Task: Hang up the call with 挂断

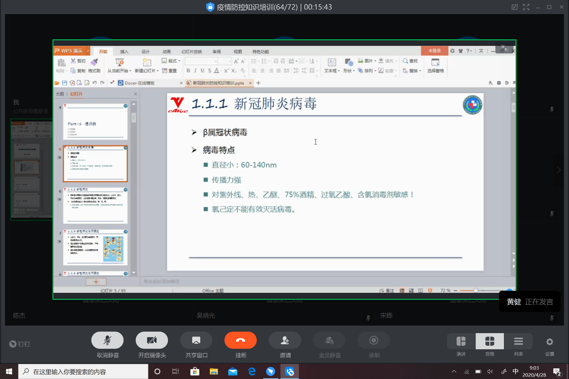Action: 240,340
